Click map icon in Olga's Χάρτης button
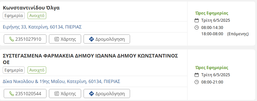Viewport: 257px width, 101px height. pyautogui.click(x=56, y=39)
